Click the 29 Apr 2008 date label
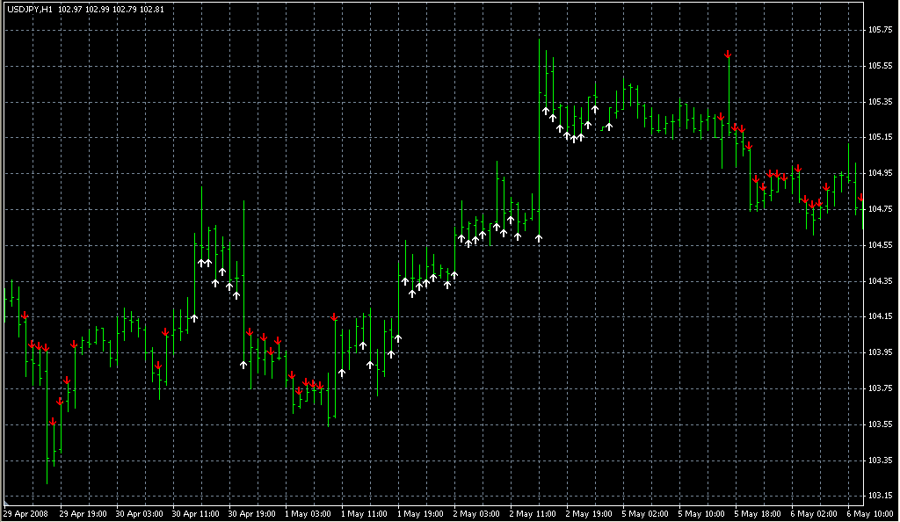This screenshot has height=522, width=900. click(x=25, y=514)
